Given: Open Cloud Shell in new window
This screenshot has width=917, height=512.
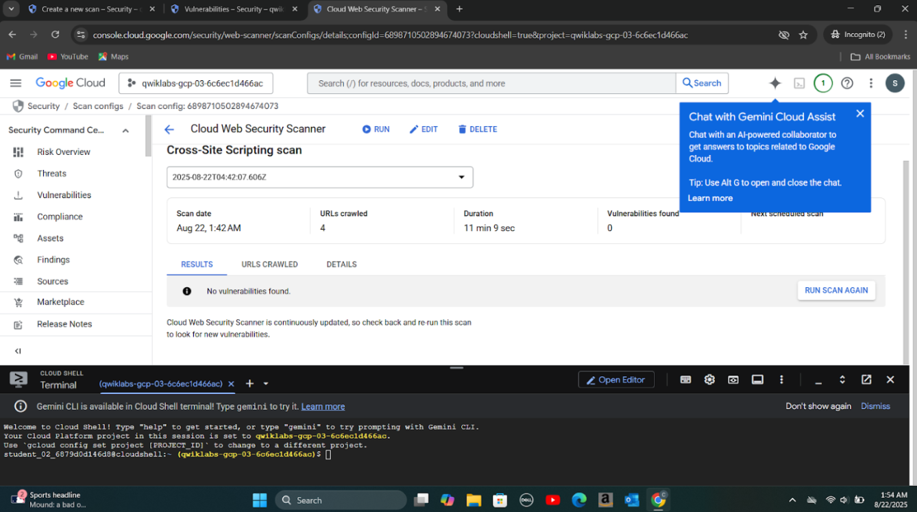Looking at the screenshot, I should pos(866,380).
